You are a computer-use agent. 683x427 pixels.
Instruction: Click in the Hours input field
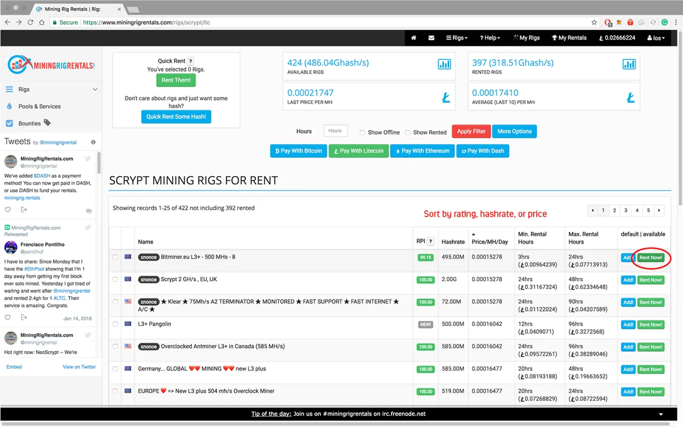pyautogui.click(x=335, y=131)
